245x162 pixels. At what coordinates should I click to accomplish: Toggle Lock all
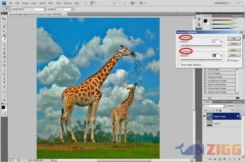[x=220, y=110]
